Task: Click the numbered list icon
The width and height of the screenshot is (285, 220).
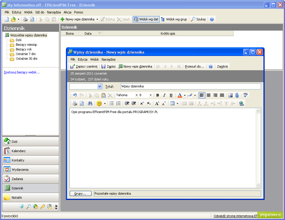Action: pos(118,103)
